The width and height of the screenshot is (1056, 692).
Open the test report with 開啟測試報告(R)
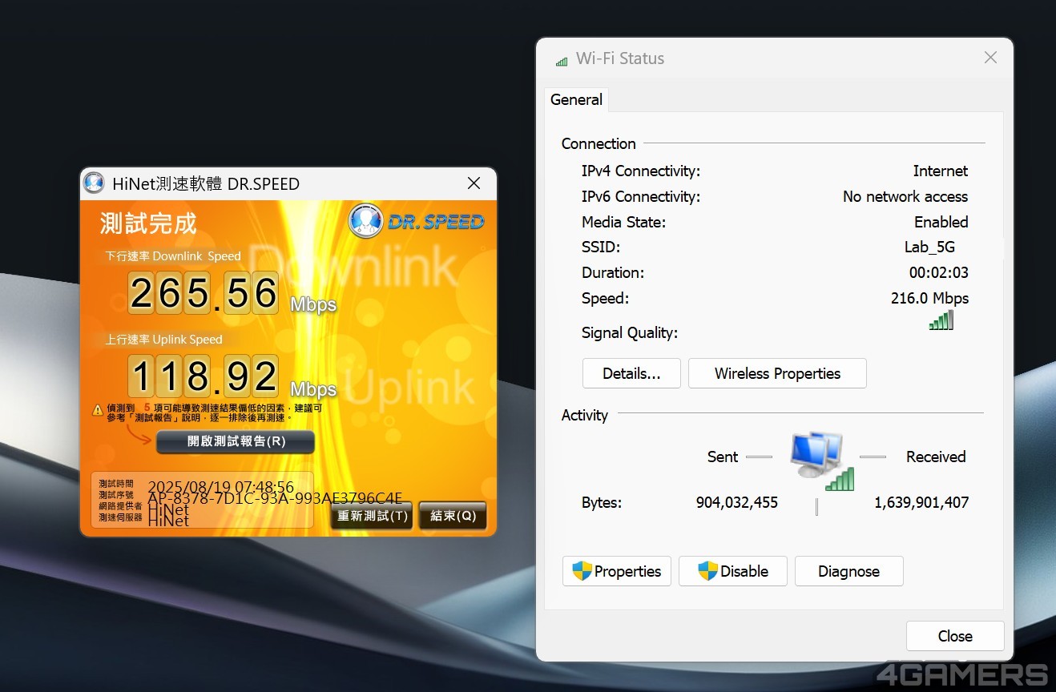point(236,441)
